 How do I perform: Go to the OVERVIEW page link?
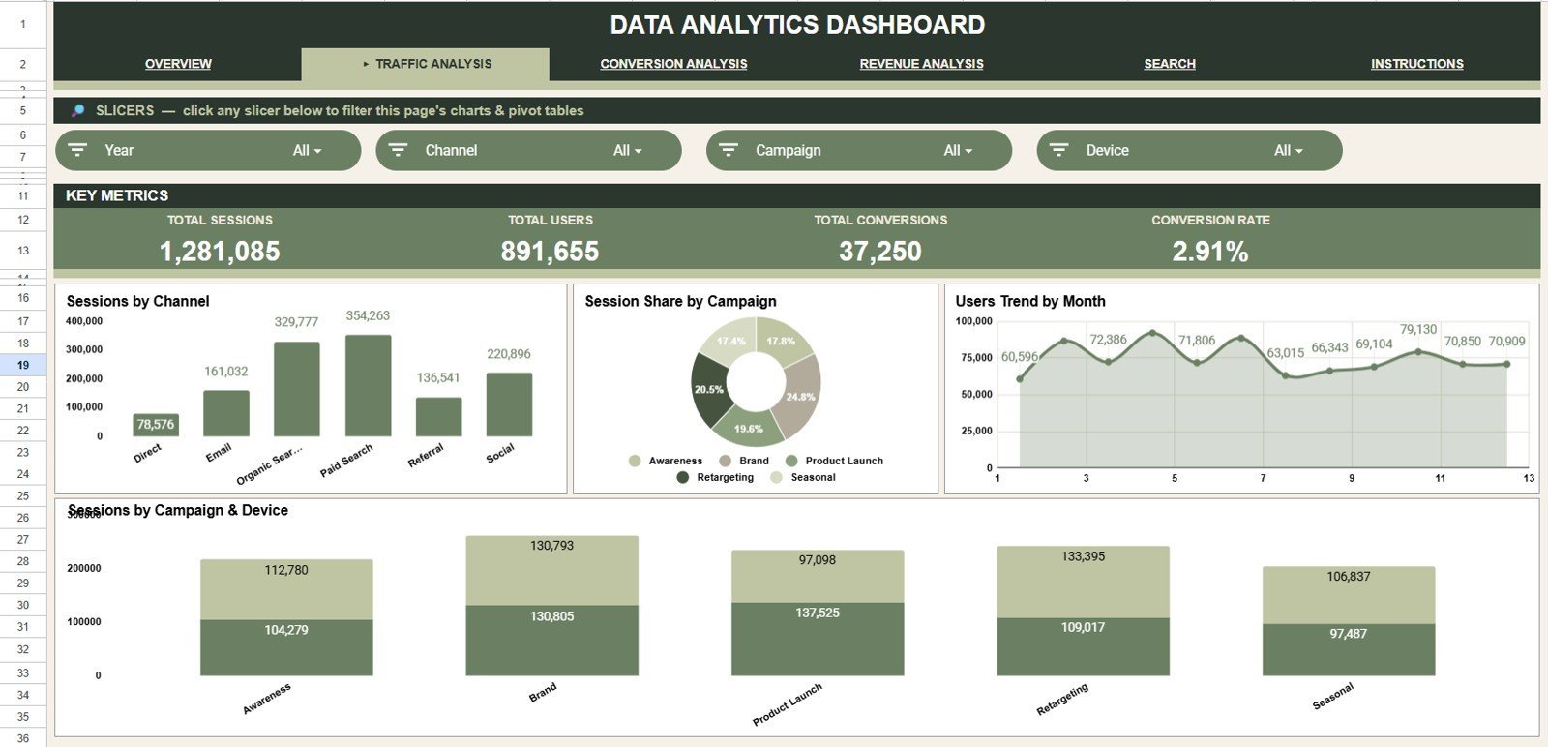[178, 64]
